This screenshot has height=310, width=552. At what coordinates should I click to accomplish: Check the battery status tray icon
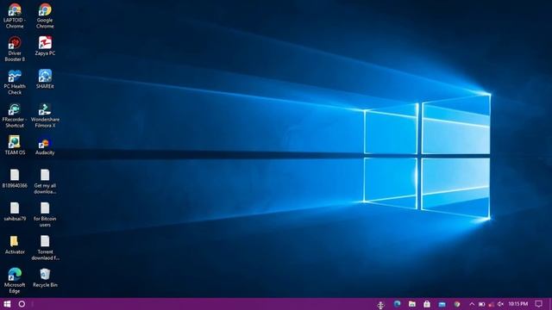pos(481,304)
